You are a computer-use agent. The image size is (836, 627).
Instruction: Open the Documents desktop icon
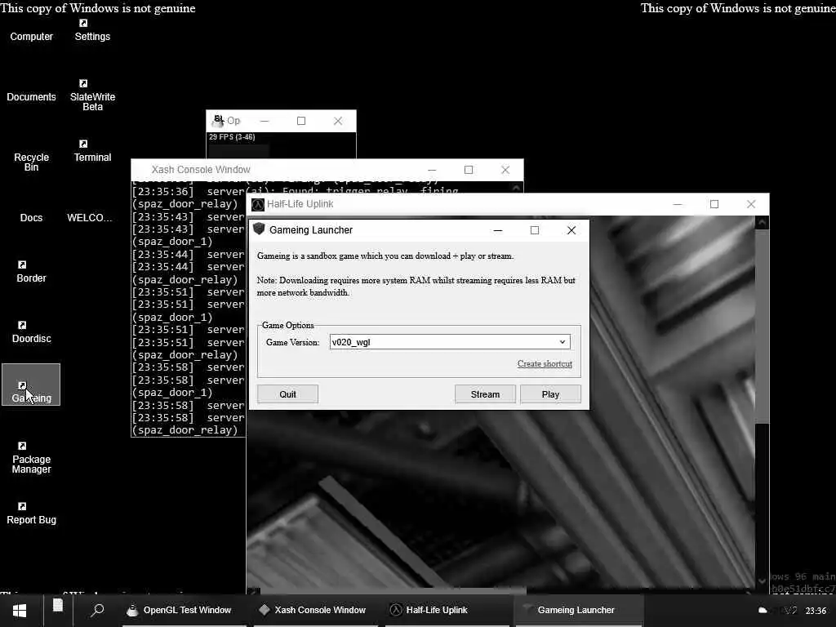(x=32, y=96)
